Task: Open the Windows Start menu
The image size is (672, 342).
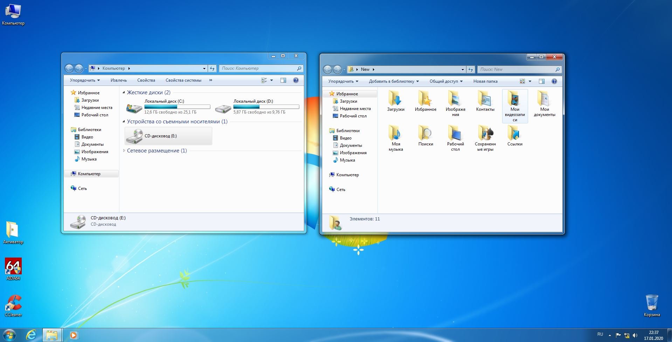Action: coord(9,335)
